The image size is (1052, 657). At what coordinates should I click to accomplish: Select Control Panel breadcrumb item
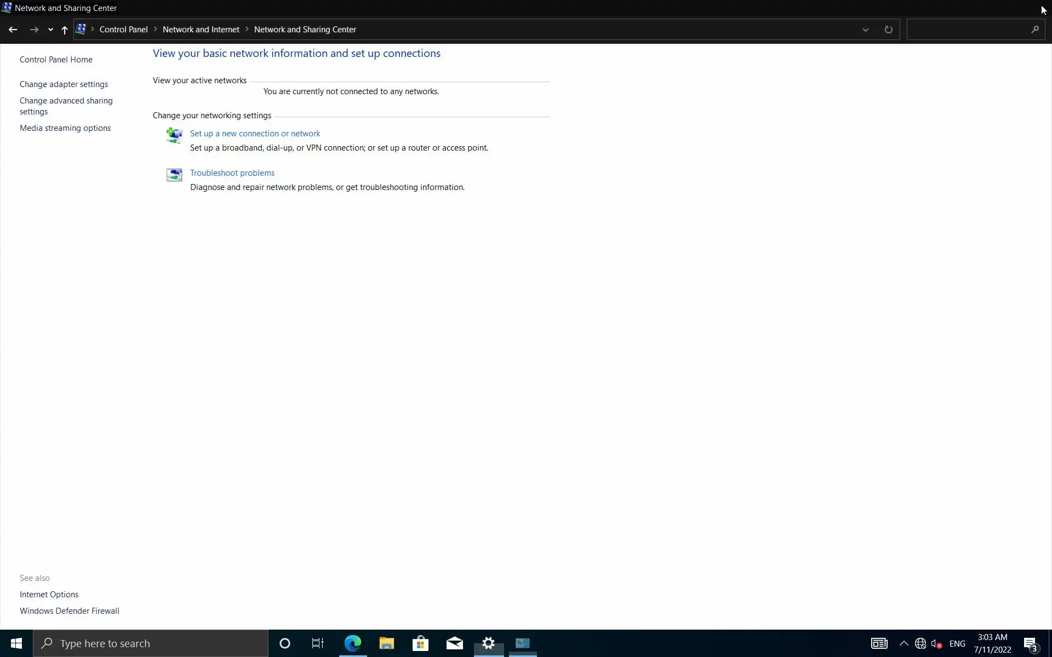[123, 30]
